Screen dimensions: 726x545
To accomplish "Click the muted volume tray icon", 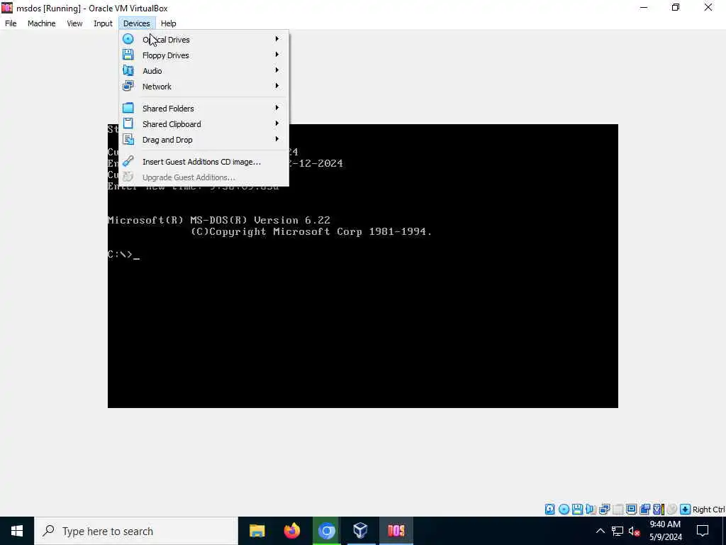I will [635, 531].
